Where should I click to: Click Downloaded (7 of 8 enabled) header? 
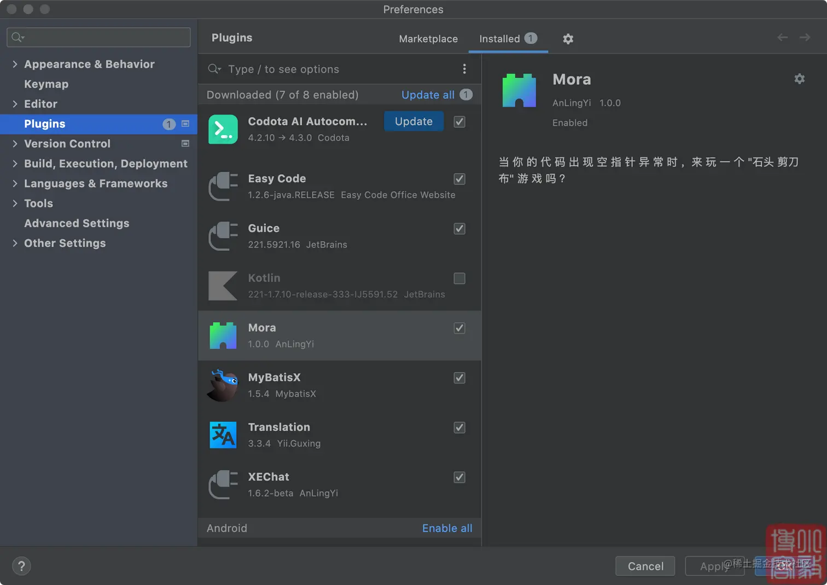(282, 94)
